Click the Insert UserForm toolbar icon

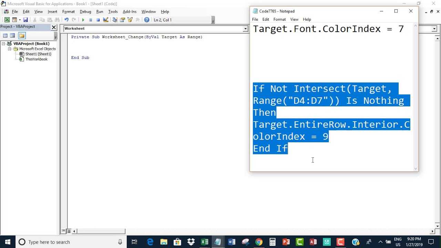pos(14,20)
